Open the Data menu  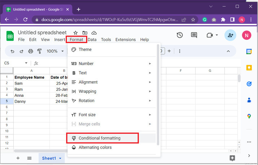point(92,40)
